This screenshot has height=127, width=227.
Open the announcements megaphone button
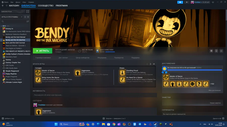pyautogui.click(x=180, y=2)
